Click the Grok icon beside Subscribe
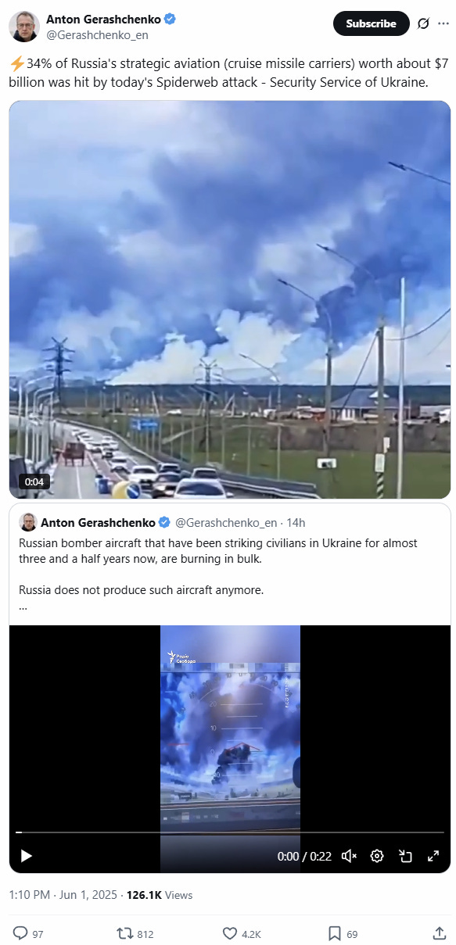 [423, 23]
